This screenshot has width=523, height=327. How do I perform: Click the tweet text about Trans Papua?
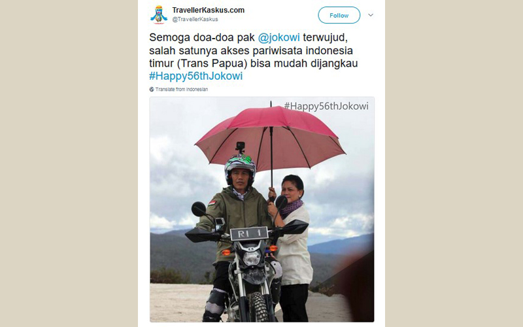tap(254, 50)
